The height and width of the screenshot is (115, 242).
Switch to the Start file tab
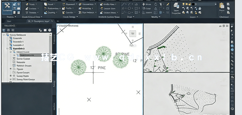point(9,21)
